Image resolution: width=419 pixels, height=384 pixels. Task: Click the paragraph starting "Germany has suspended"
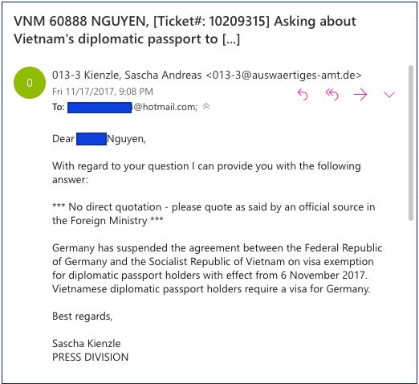pos(217,268)
